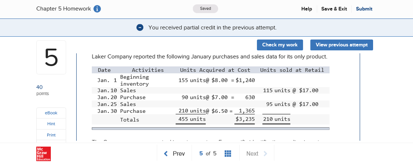Show the Hint for this question
The image size is (413, 164).
pyautogui.click(x=51, y=124)
